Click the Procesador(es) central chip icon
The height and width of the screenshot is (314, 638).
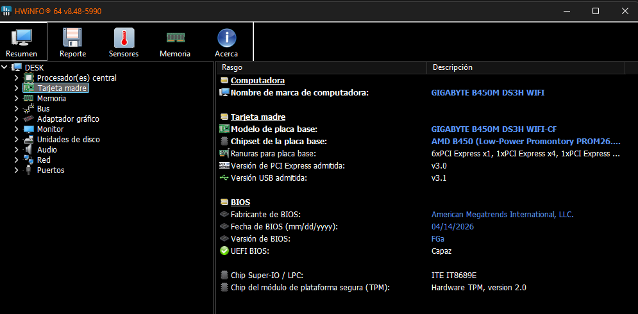28,78
